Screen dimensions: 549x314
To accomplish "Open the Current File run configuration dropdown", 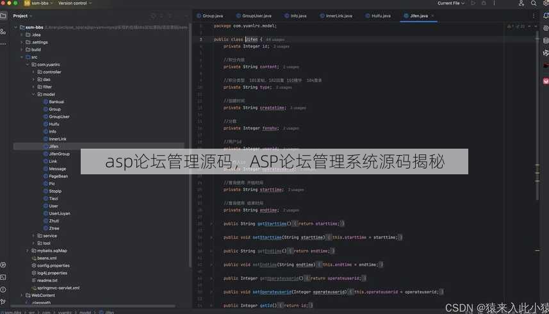I will [x=451, y=3].
